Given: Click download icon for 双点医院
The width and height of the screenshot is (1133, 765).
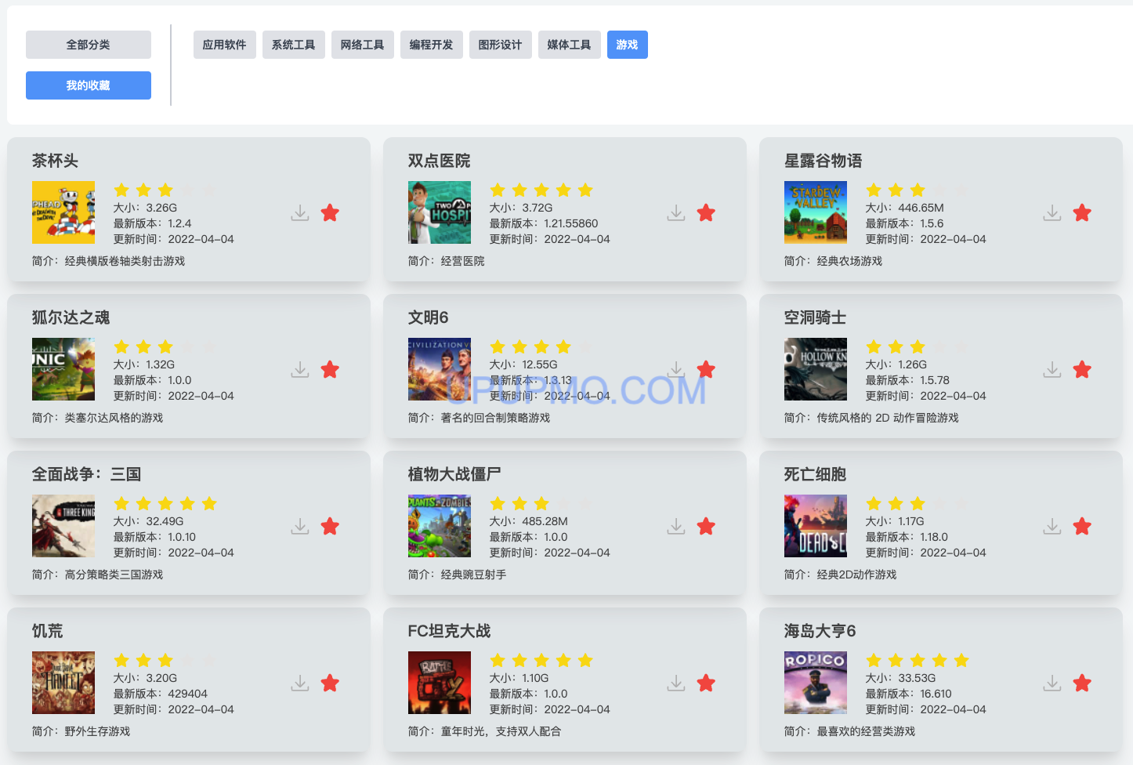Looking at the screenshot, I should [x=676, y=212].
